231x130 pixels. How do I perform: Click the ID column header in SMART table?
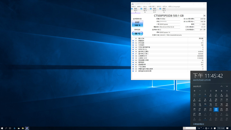pos(136,39)
